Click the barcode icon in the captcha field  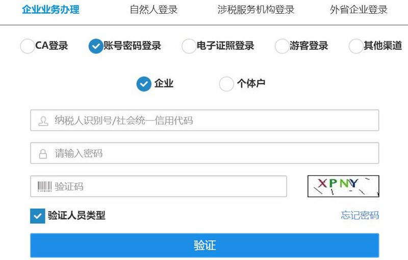pyautogui.click(x=45, y=187)
